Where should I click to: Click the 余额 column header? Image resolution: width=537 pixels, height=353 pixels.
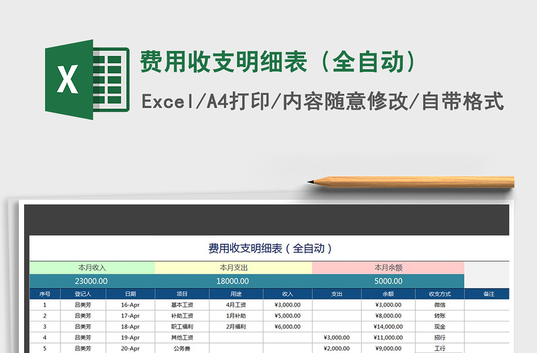[388, 294]
